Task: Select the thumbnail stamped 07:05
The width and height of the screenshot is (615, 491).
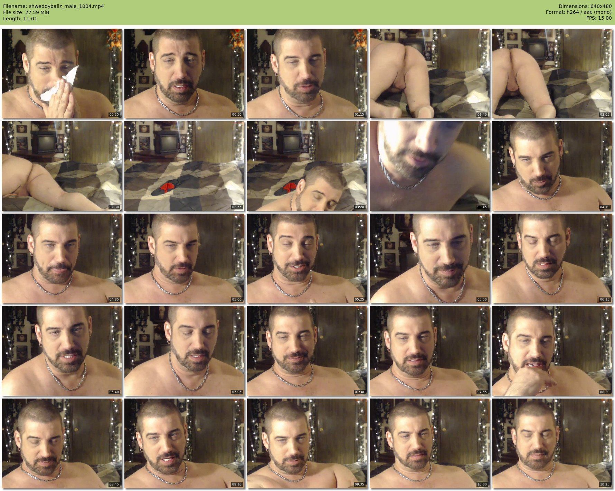Action: pyautogui.click(x=184, y=351)
